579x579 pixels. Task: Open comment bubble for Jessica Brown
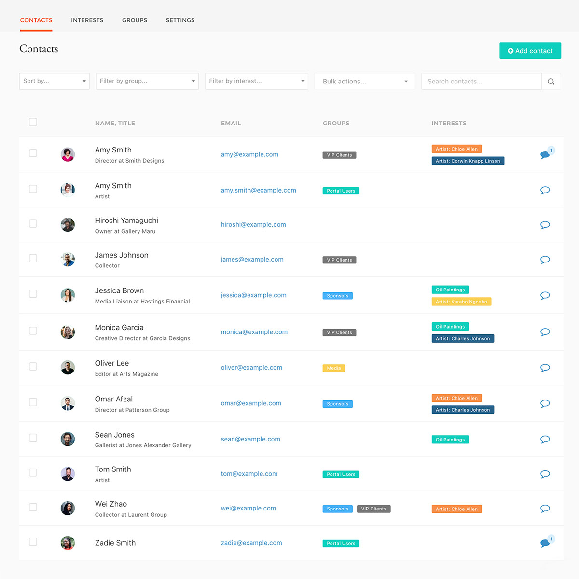pos(545,295)
